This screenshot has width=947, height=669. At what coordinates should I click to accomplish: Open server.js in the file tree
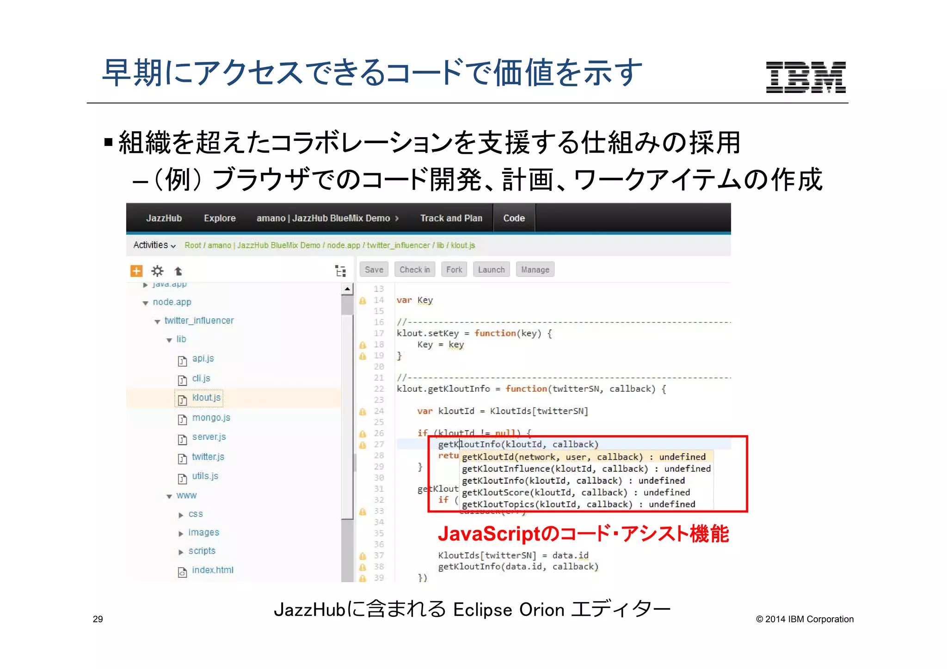209,437
